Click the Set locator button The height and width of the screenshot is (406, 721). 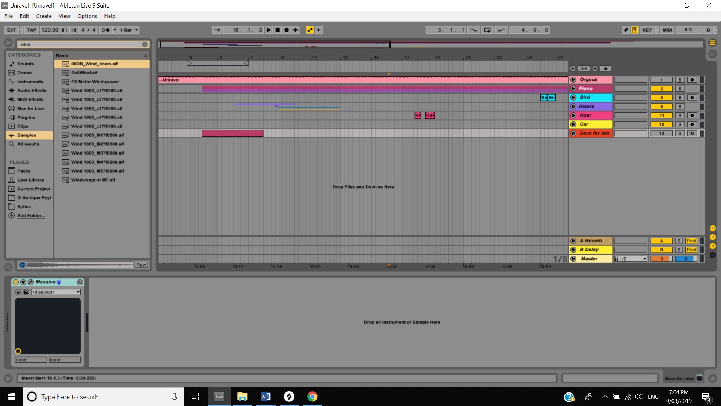(584, 68)
